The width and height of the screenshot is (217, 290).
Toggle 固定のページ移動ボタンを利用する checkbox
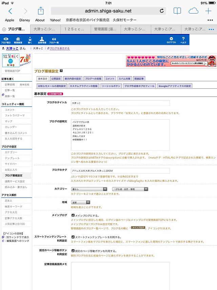[x=73, y=251]
